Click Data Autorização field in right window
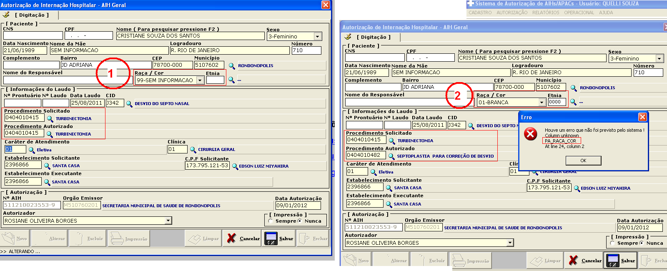The height and width of the screenshot is (271, 667). pyautogui.click(x=640, y=228)
